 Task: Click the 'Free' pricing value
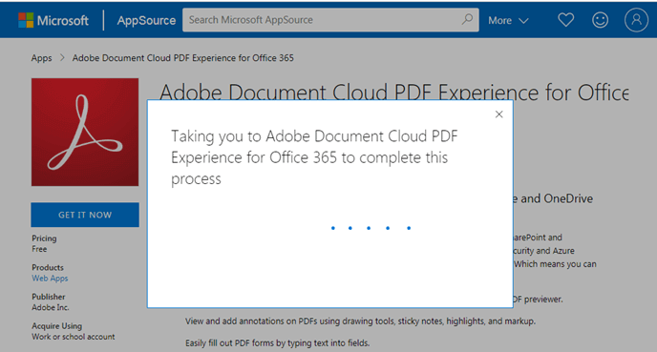click(x=39, y=249)
